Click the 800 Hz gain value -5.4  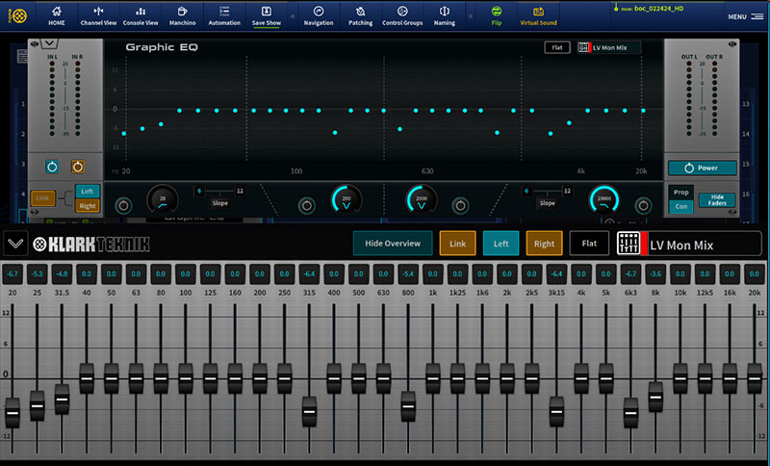[x=408, y=273]
